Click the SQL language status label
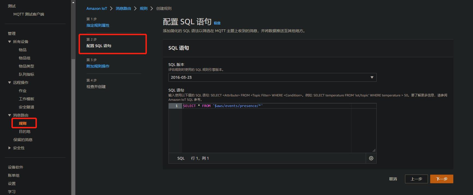473x195 pixels. pyautogui.click(x=181, y=158)
